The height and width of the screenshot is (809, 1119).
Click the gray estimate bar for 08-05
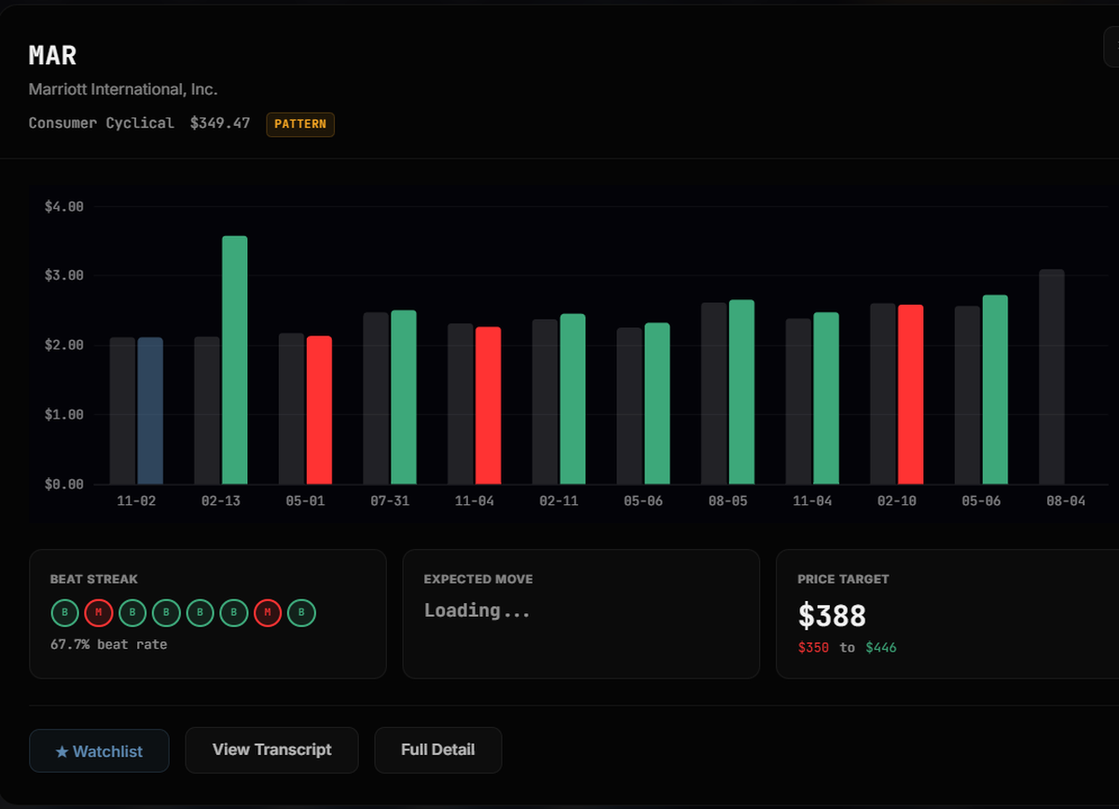(x=713, y=393)
